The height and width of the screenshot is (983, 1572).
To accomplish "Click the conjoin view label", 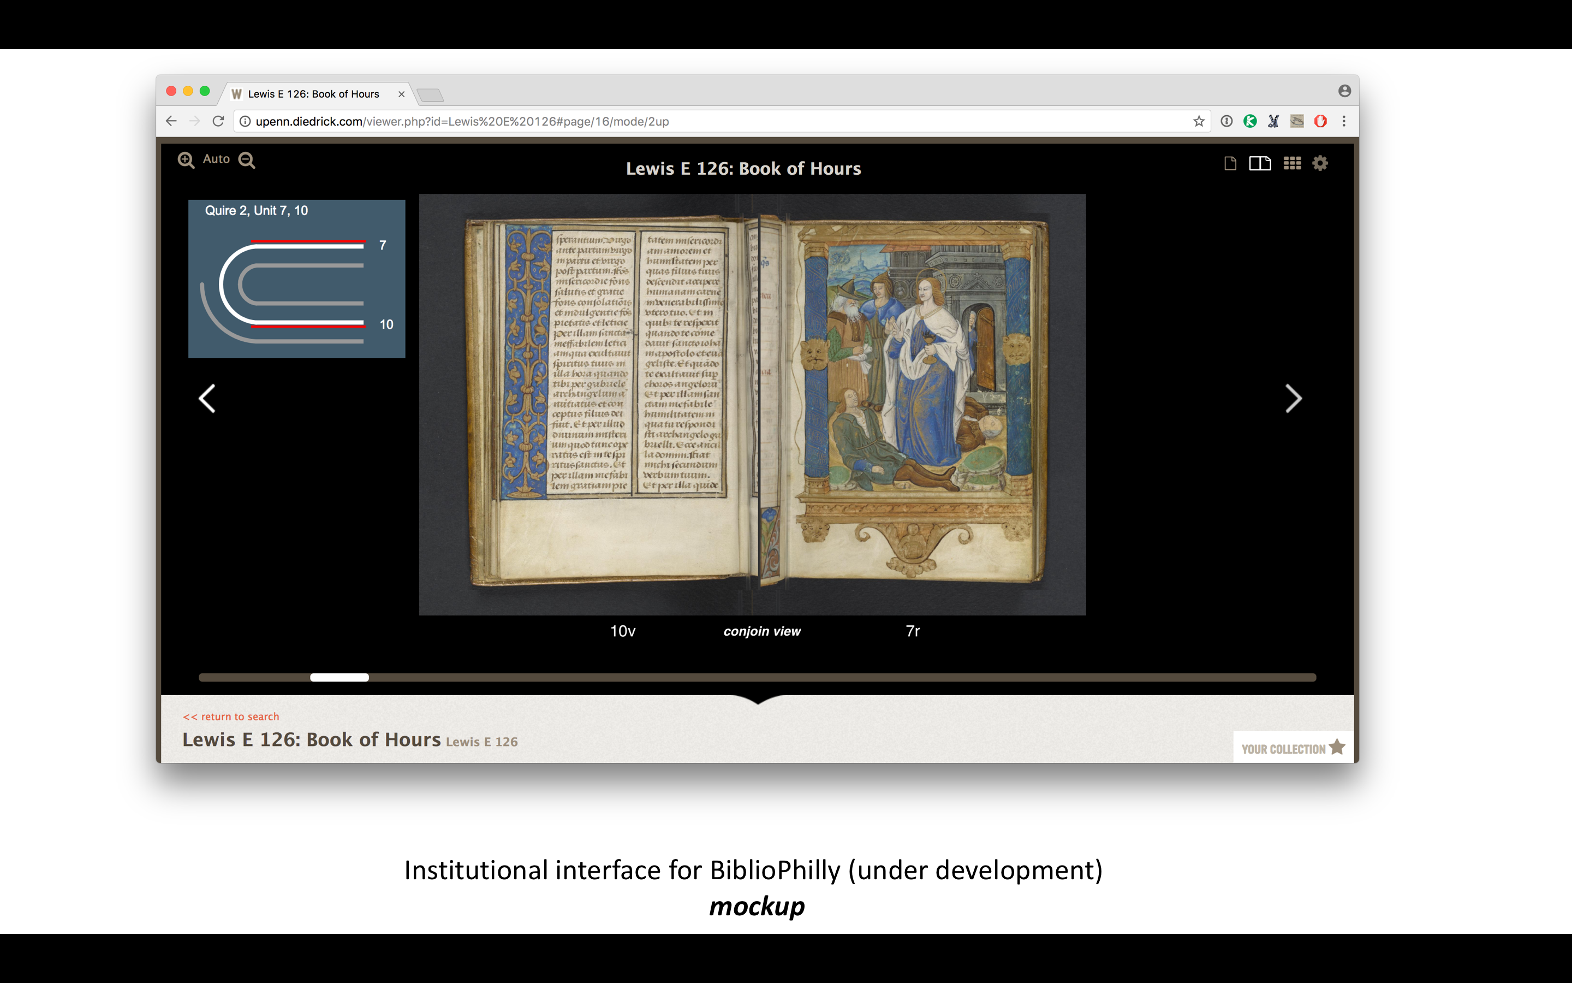I will [x=762, y=631].
